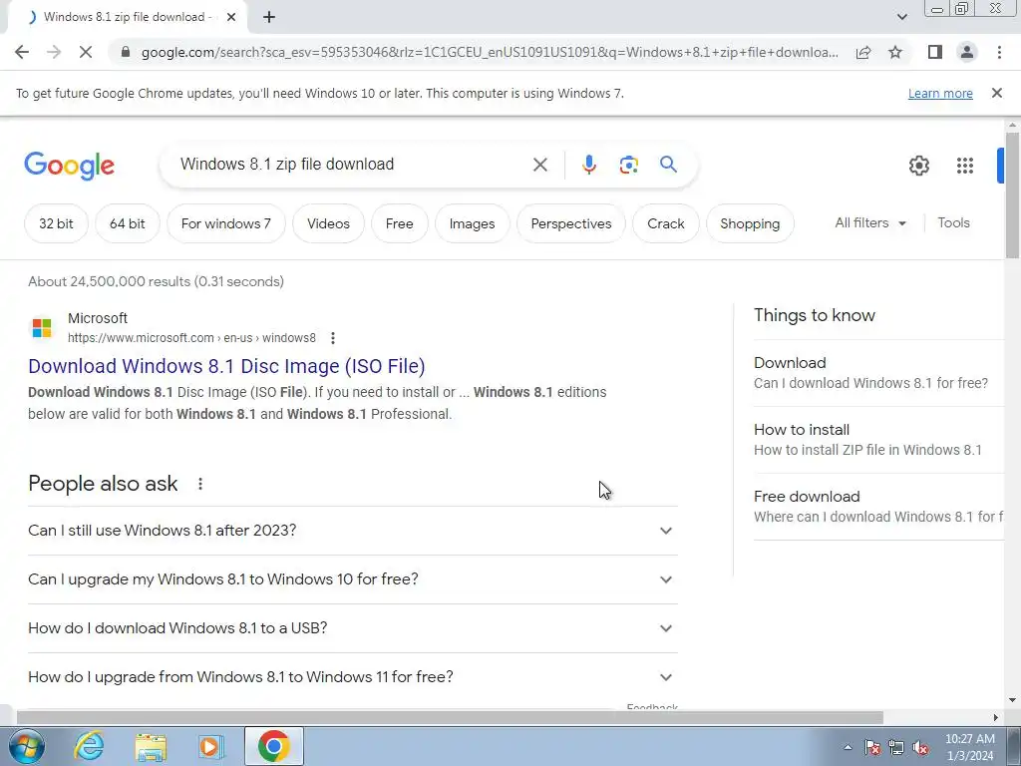The height and width of the screenshot is (766, 1021).
Task: Share this page icon in address bar
Action: [x=863, y=52]
